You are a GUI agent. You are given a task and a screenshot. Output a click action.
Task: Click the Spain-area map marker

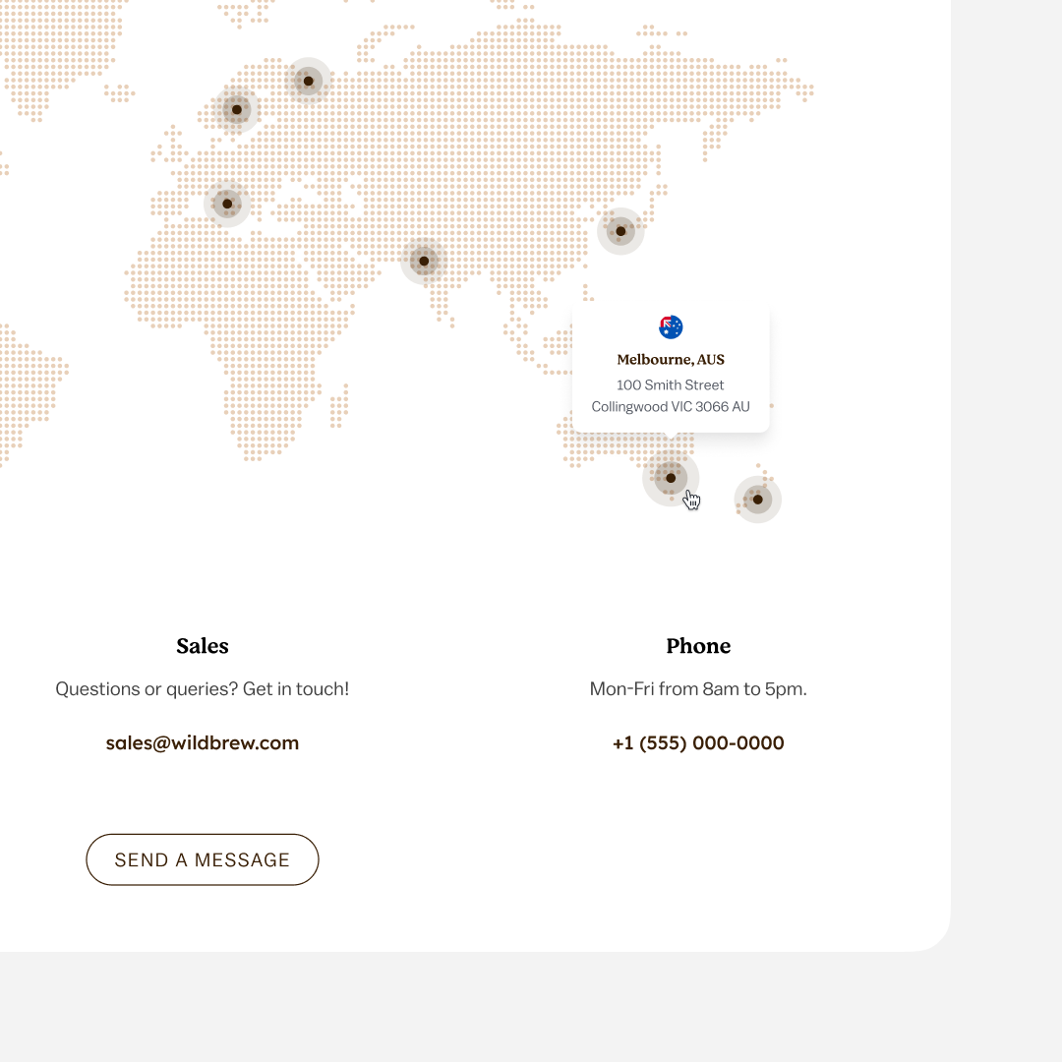click(x=227, y=204)
